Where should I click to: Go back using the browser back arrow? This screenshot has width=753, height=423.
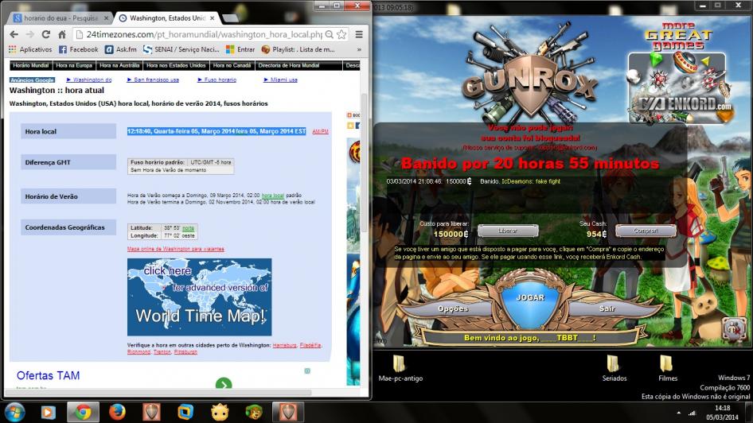[13, 35]
